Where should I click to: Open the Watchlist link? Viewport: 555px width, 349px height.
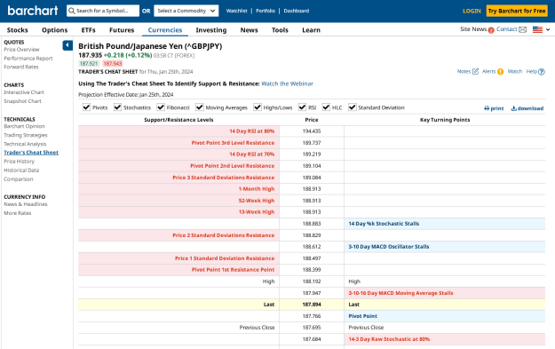click(x=236, y=11)
